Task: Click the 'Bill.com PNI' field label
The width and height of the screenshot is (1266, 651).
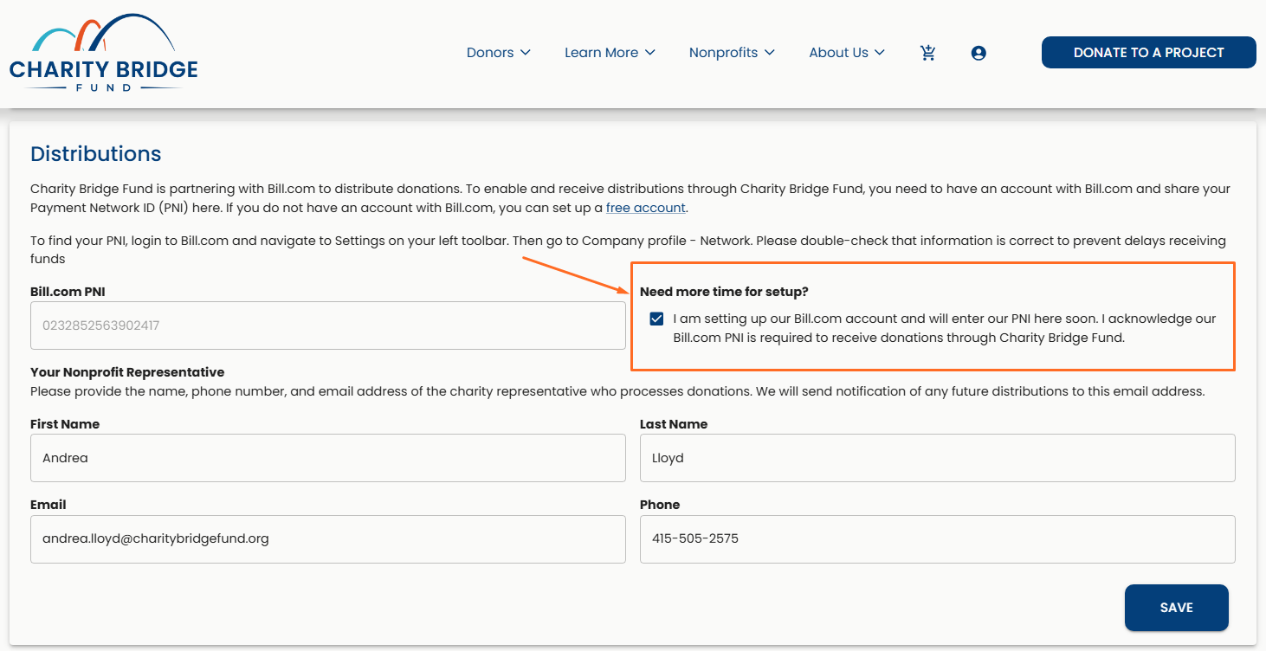Action: click(68, 292)
